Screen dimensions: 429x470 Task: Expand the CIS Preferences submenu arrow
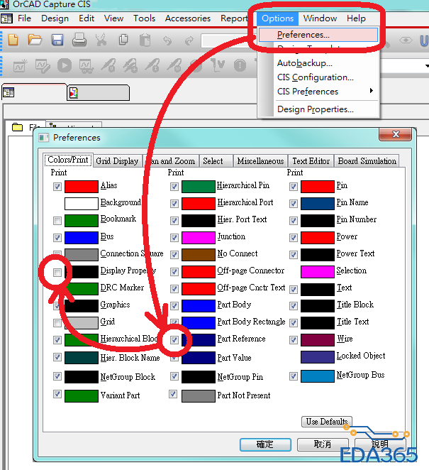coord(372,91)
